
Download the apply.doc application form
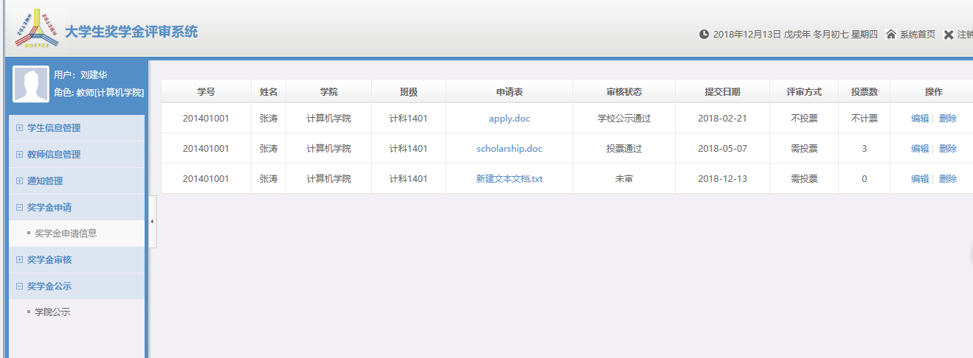point(509,118)
